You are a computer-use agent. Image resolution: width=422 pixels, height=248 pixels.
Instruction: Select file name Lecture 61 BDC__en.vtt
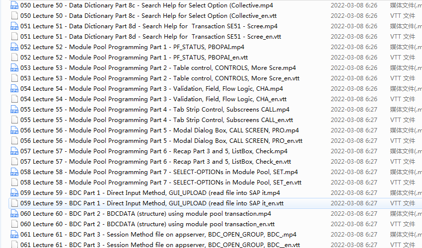click(160, 245)
